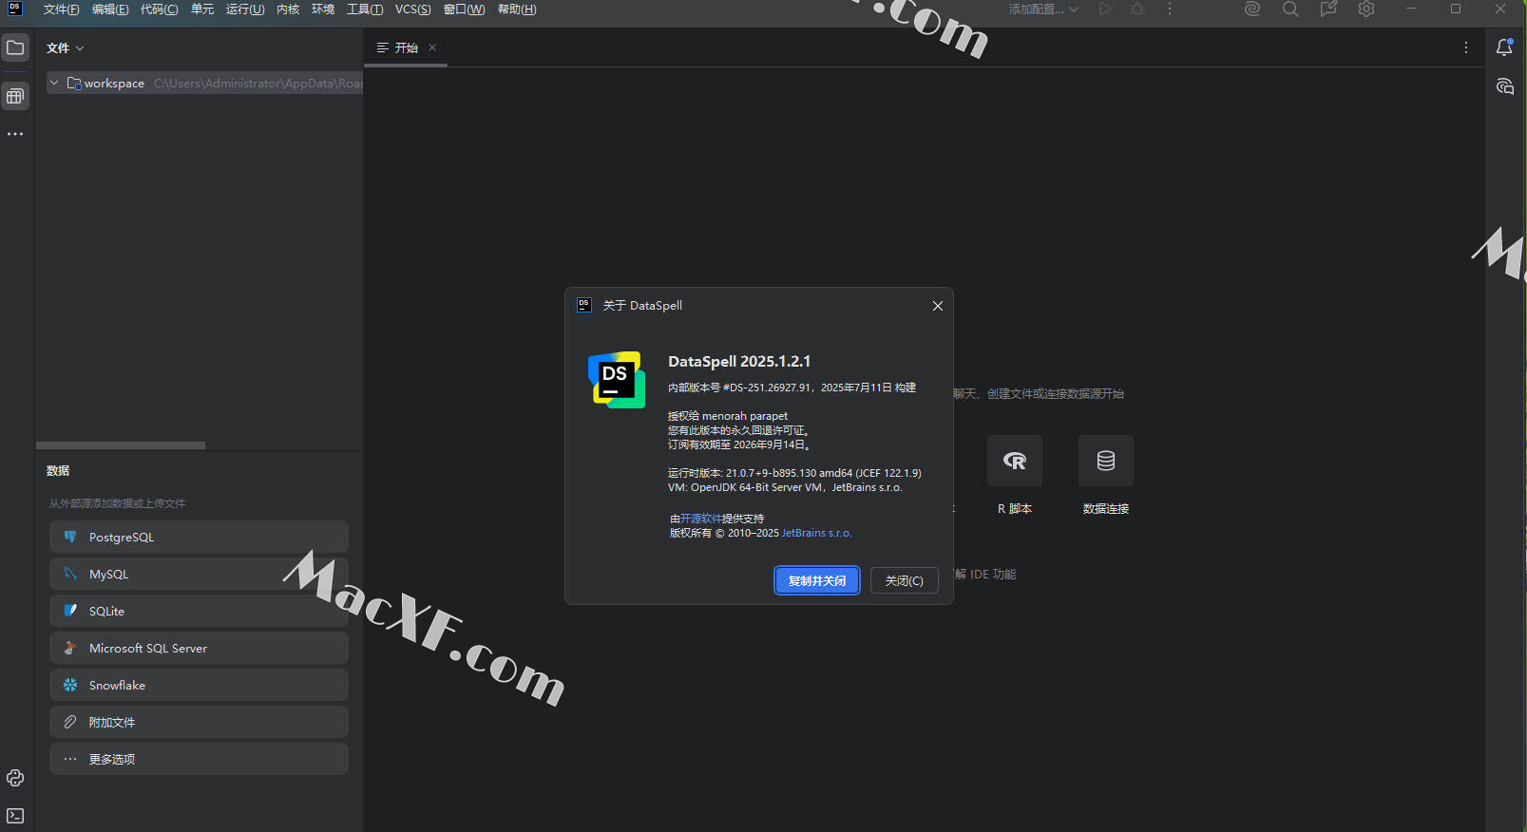
Task: Click the 复制并关闭 button
Action: (817, 580)
